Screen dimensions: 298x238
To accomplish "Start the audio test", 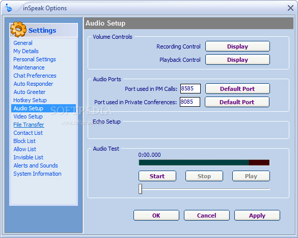I will pyautogui.click(x=157, y=176).
